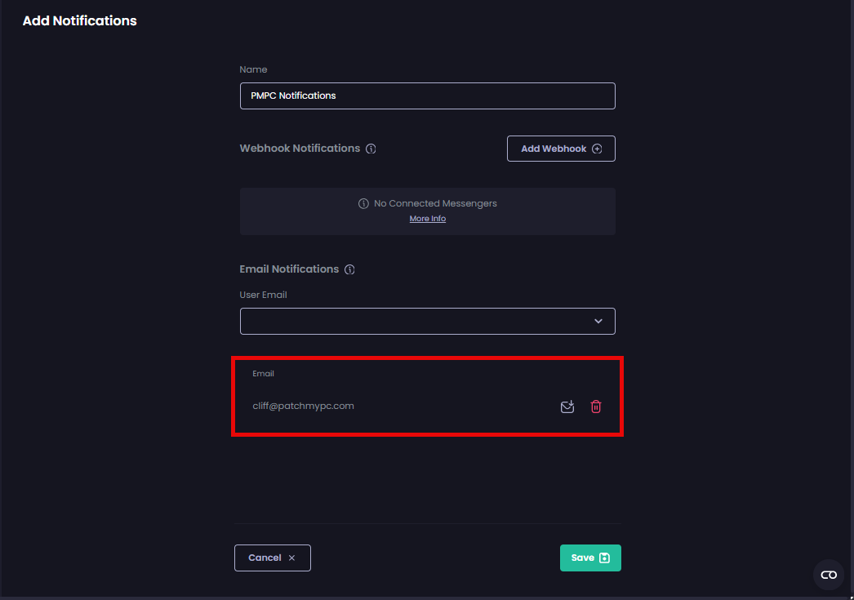Click the Add Webhook button
The width and height of the screenshot is (854, 600).
(x=561, y=148)
